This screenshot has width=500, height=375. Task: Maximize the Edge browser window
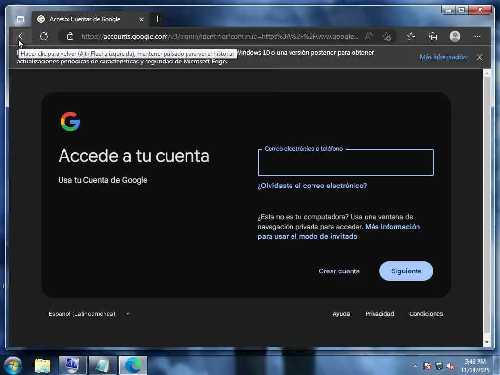(x=462, y=10)
